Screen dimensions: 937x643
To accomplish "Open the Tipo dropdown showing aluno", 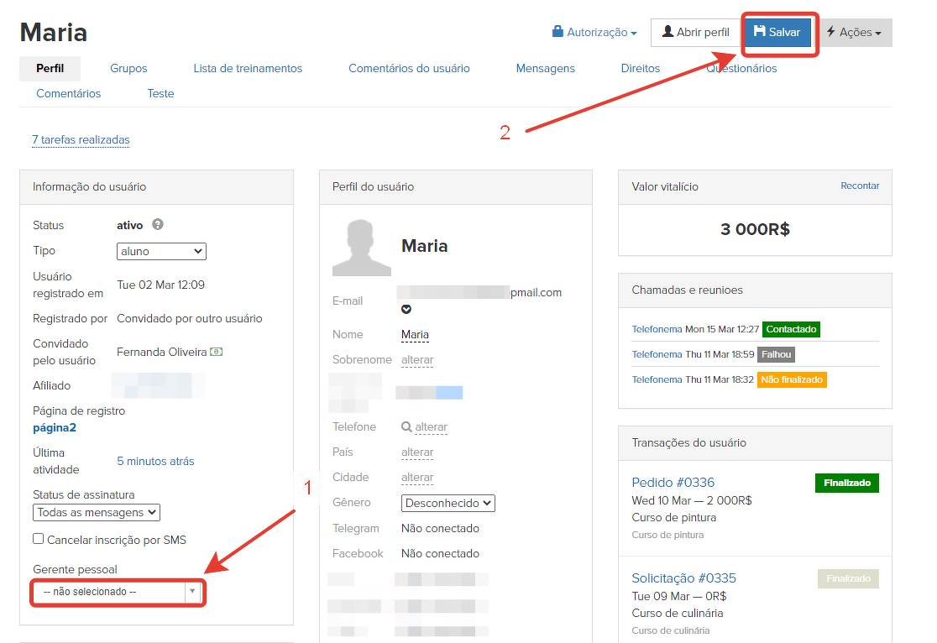I will point(161,251).
